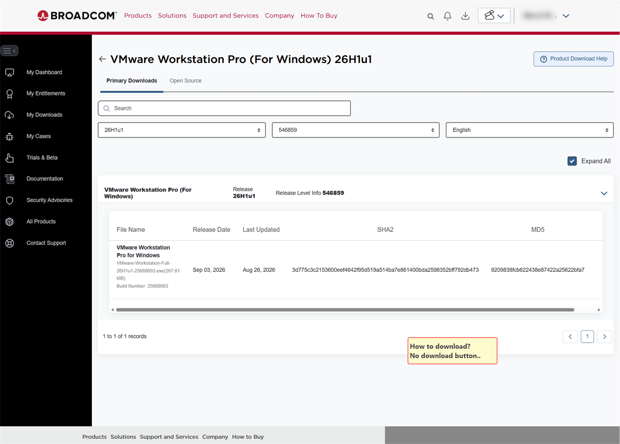Click footer Solutions link
The width and height of the screenshot is (620, 444).
click(x=123, y=437)
